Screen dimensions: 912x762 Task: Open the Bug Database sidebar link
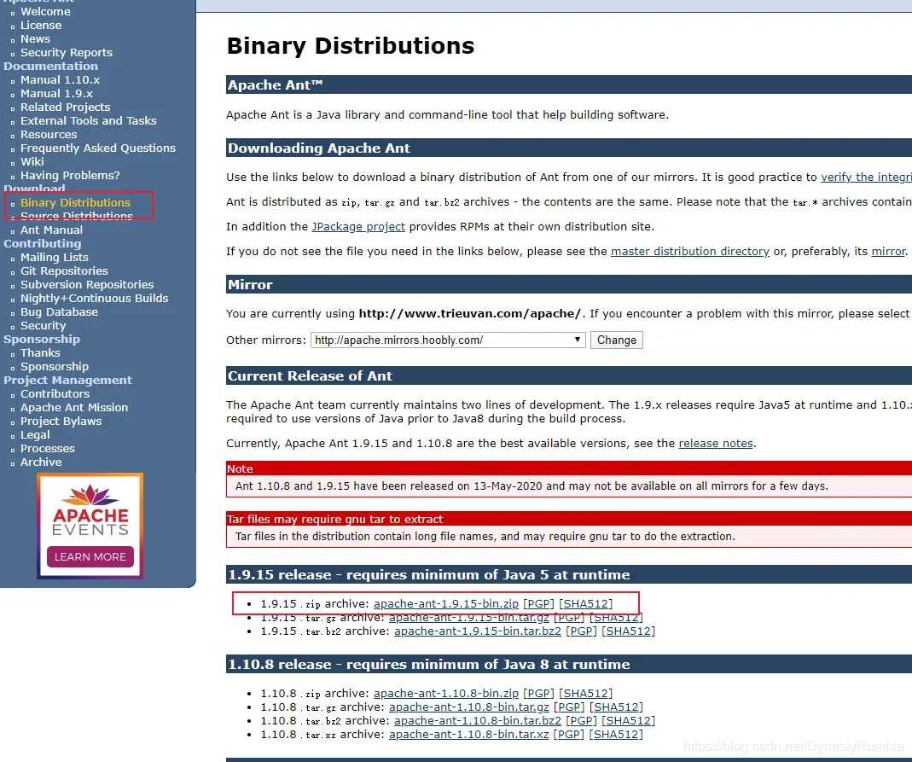coord(59,311)
